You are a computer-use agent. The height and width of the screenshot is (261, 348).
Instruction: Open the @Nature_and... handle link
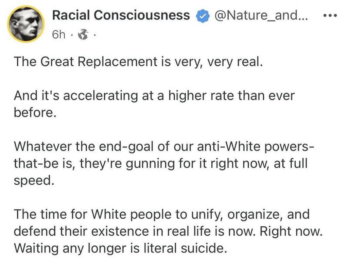(x=261, y=15)
